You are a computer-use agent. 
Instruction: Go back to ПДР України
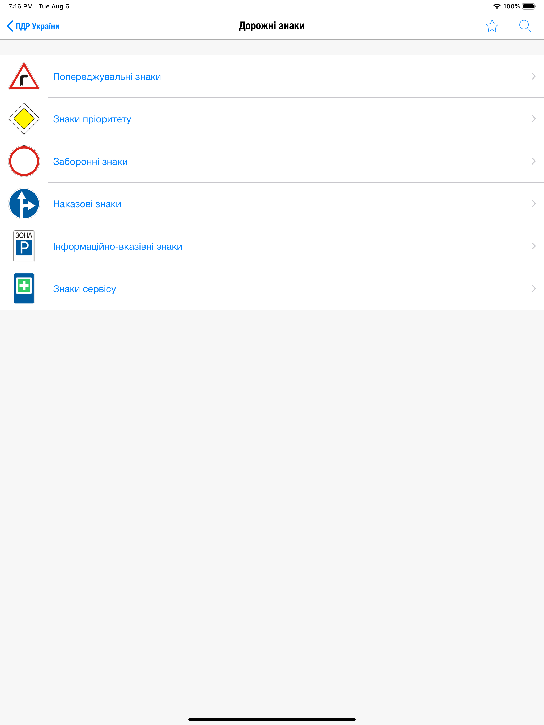33,26
